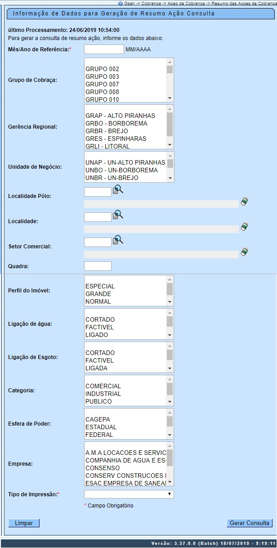Open the search lookup for Setor Comercial
Image resolution: width=277 pixels, height=548 pixels.
click(x=118, y=240)
